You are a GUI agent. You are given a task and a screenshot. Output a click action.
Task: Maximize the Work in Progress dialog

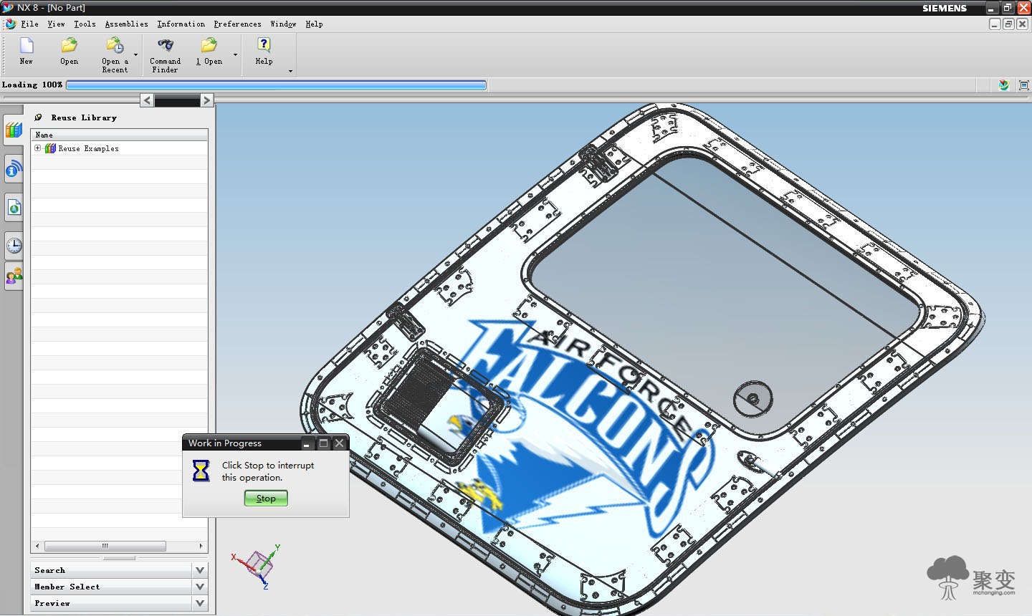pos(323,443)
